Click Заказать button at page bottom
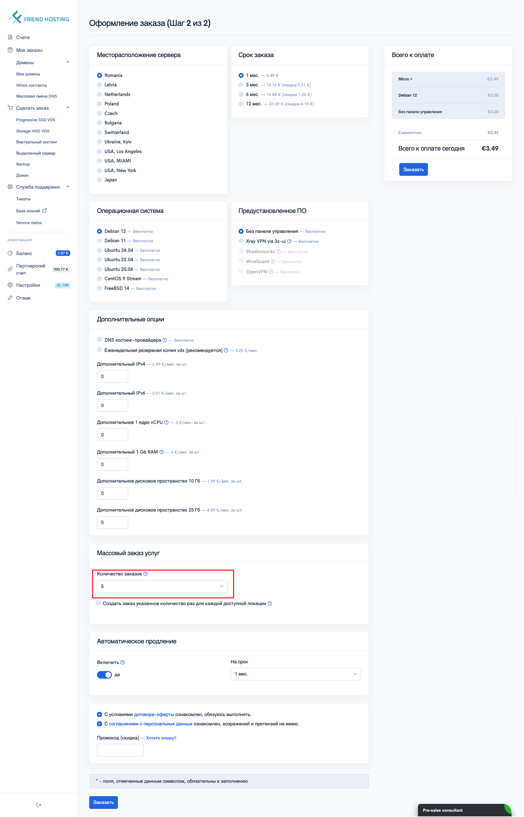 [104, 802]
